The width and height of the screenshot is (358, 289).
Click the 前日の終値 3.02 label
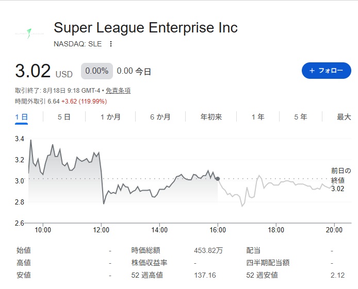pos(341,180)
